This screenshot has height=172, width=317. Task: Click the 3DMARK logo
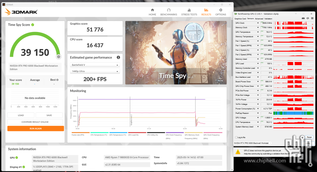coord(21,12)
